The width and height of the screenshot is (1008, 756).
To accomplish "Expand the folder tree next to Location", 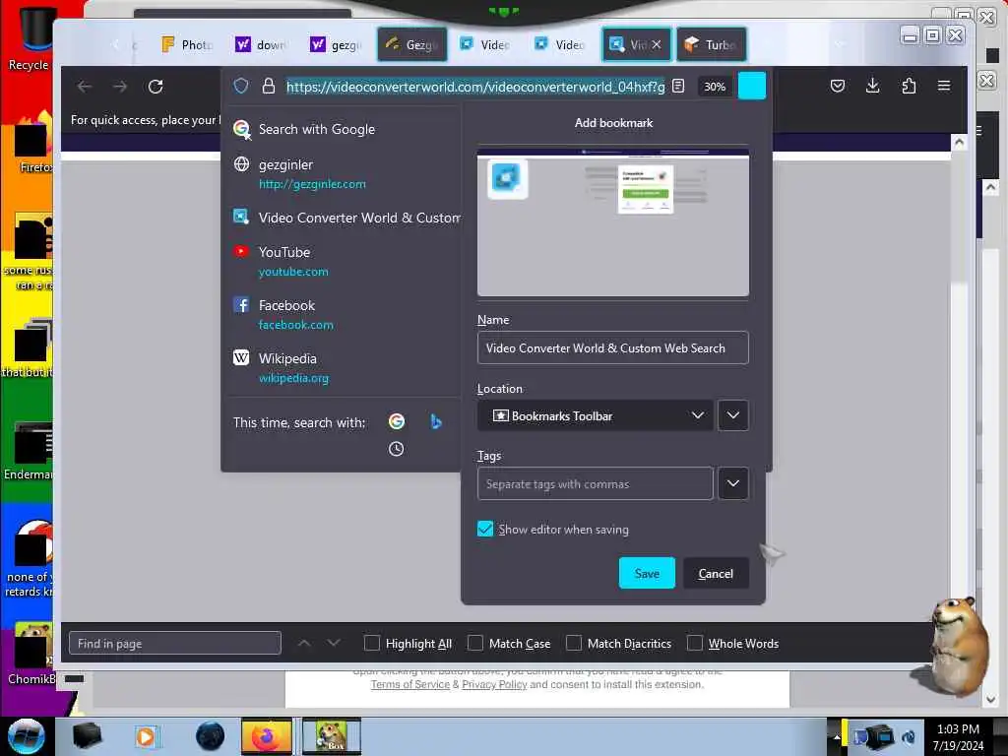I will [x=732, y=415].
